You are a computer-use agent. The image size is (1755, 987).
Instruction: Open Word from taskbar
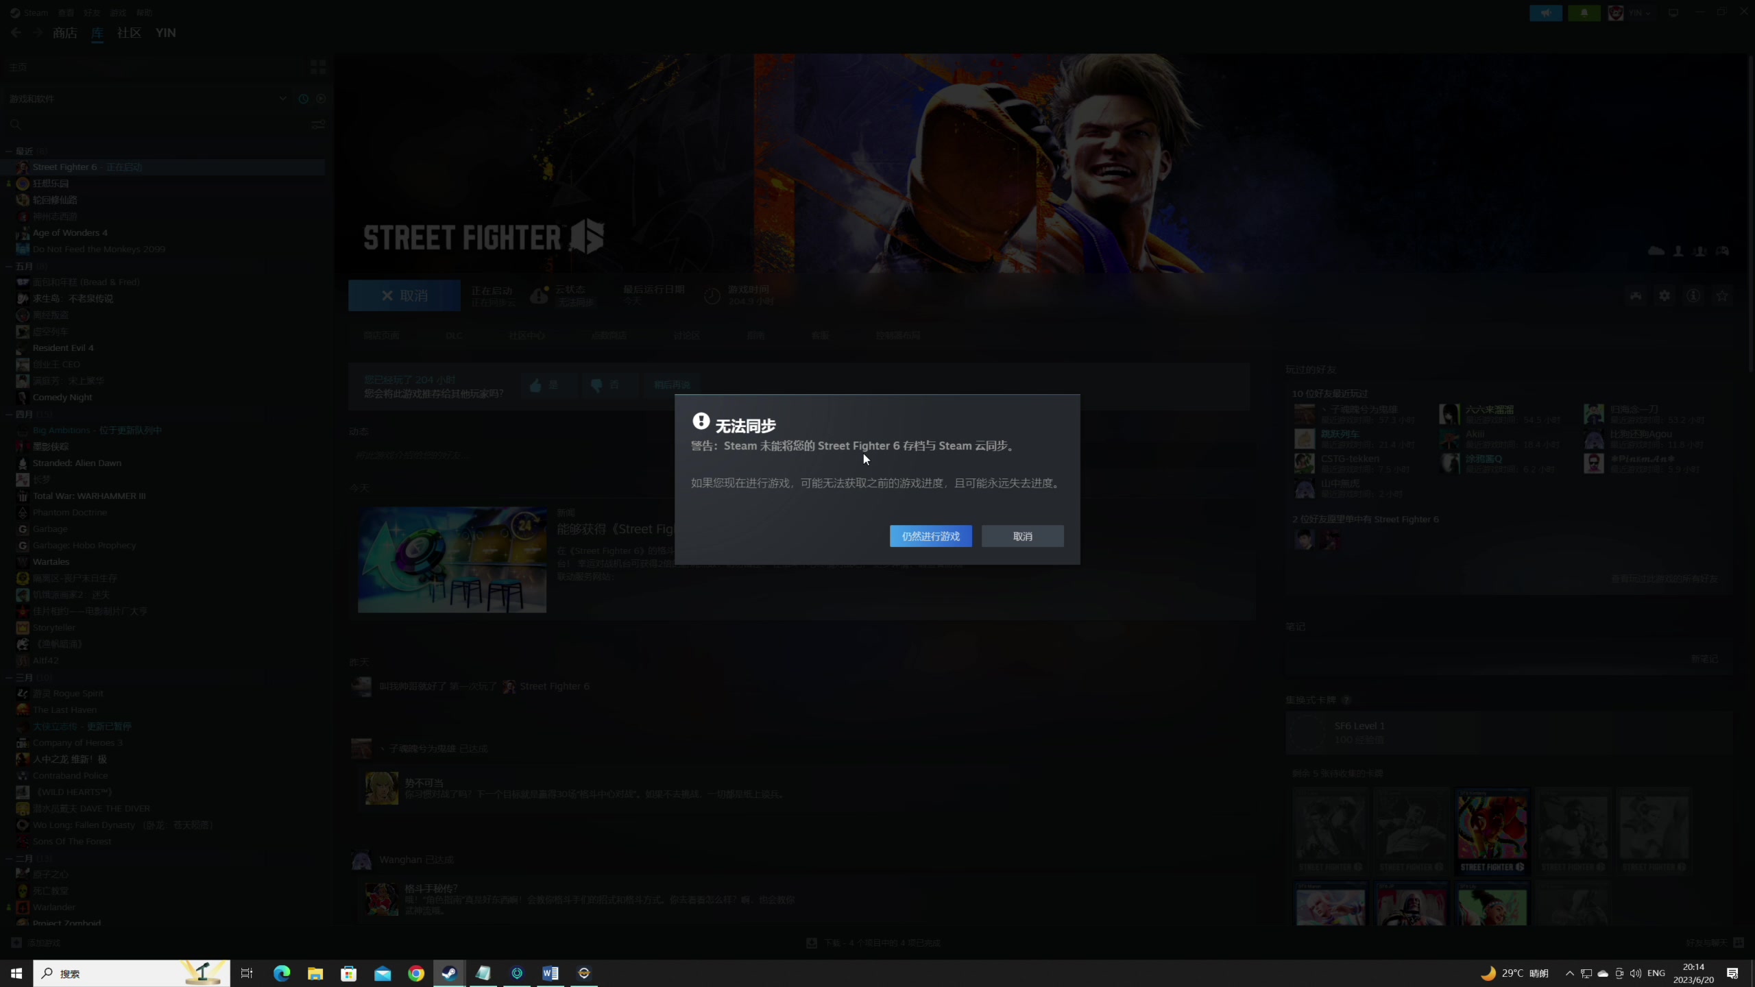[x=550, y=973]
